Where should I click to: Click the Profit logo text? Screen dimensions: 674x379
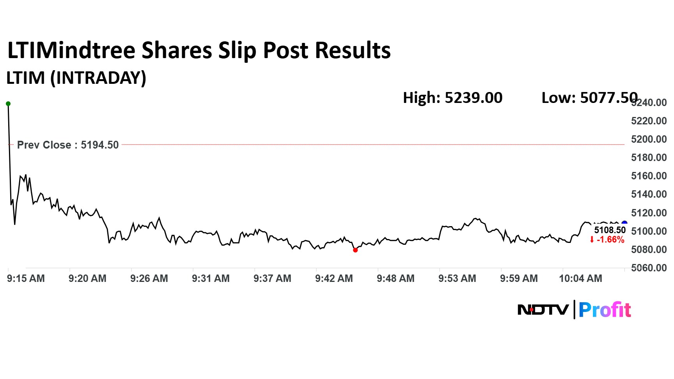(x=605, y=310)
